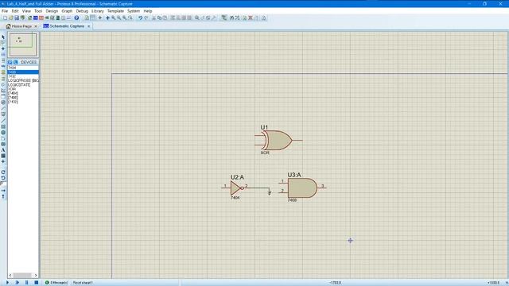Toggle the grid display icon

(92, 17)
